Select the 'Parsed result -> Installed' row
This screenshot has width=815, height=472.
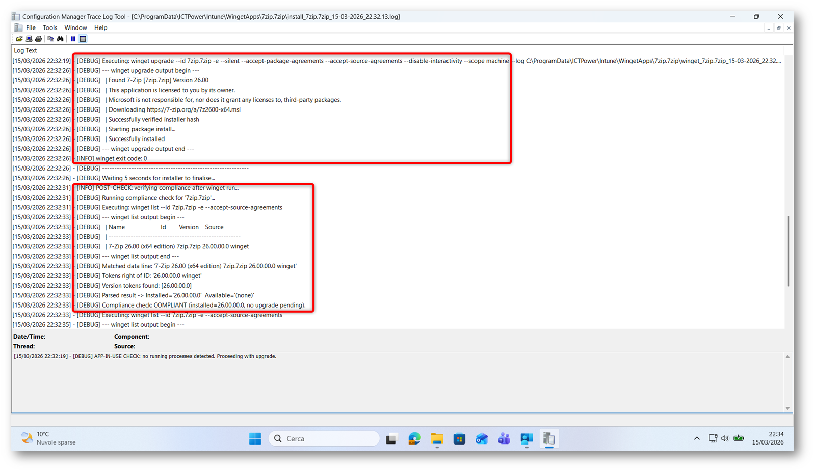pos(398,295)
